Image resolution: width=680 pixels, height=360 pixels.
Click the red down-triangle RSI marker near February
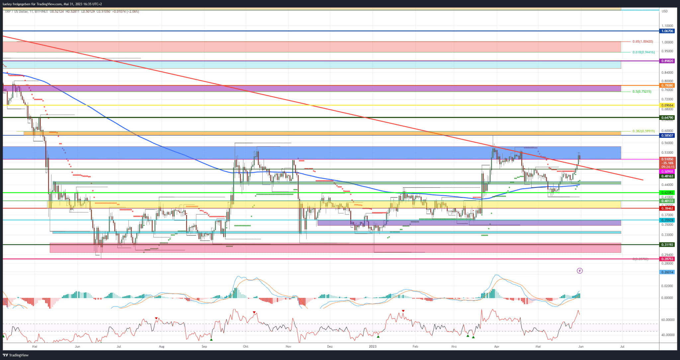(x=403, y=311)
